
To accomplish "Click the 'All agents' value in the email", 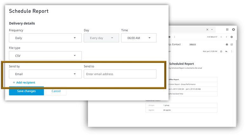I will pos(167,110).
